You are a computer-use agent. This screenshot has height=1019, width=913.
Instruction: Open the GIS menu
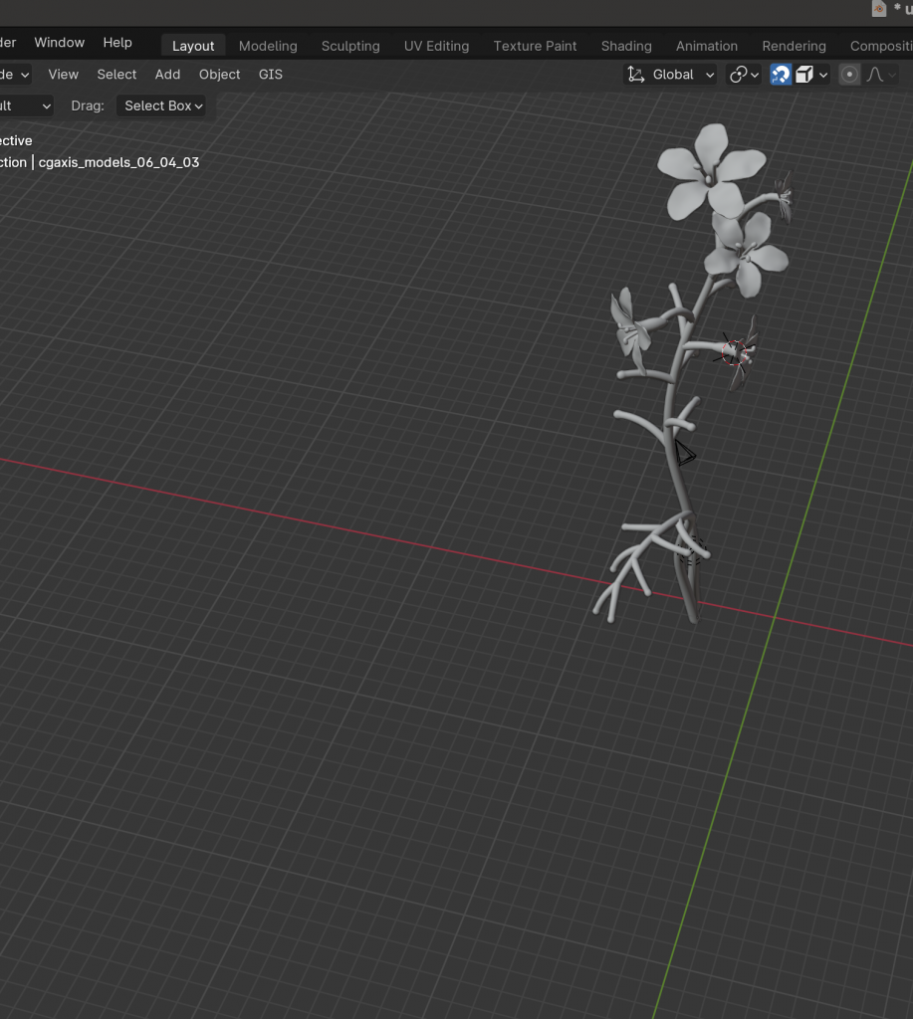click(x=271, y=74)
